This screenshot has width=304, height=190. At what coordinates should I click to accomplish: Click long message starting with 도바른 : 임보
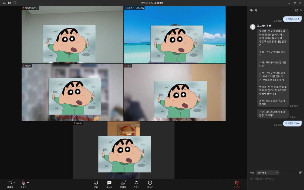click(273, 68)
